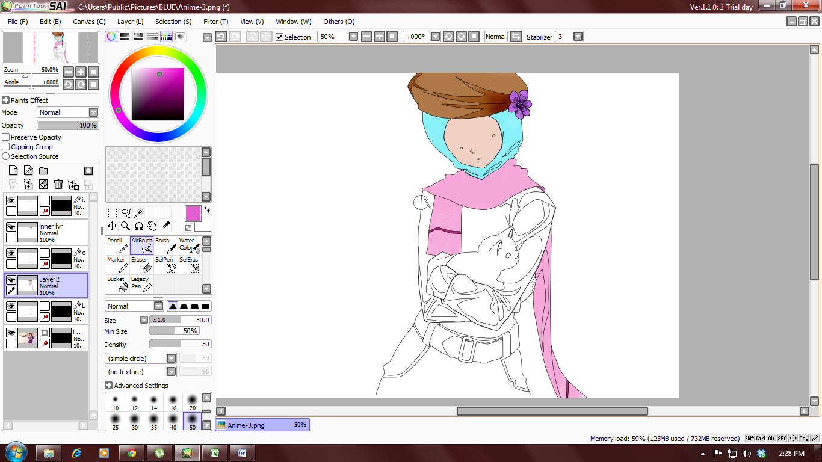Create a new layer folder
This screenshot has height=462, width=822.
click(x=43, y=171)
